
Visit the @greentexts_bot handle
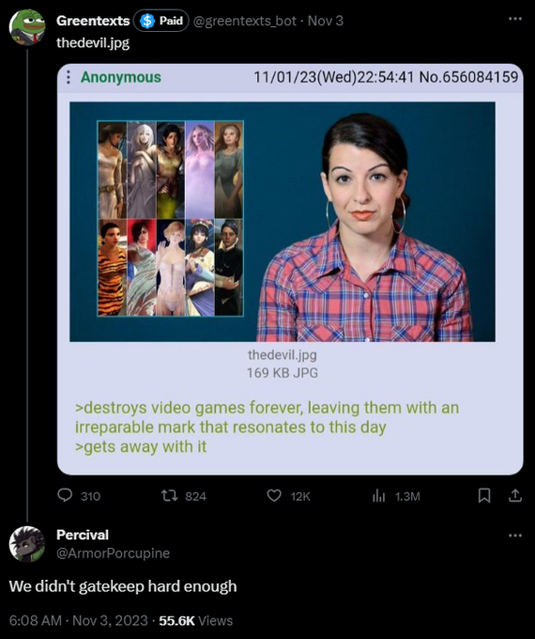pos(244,21)
